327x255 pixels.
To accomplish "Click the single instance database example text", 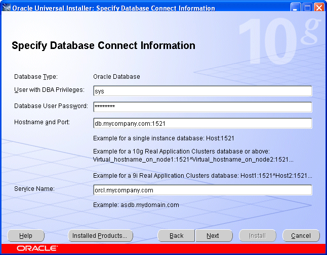I will click(x=163, y=138).
